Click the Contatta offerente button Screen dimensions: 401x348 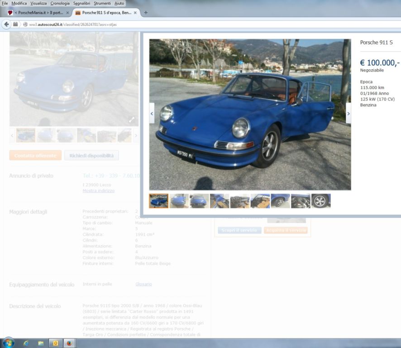pos(35,155)
